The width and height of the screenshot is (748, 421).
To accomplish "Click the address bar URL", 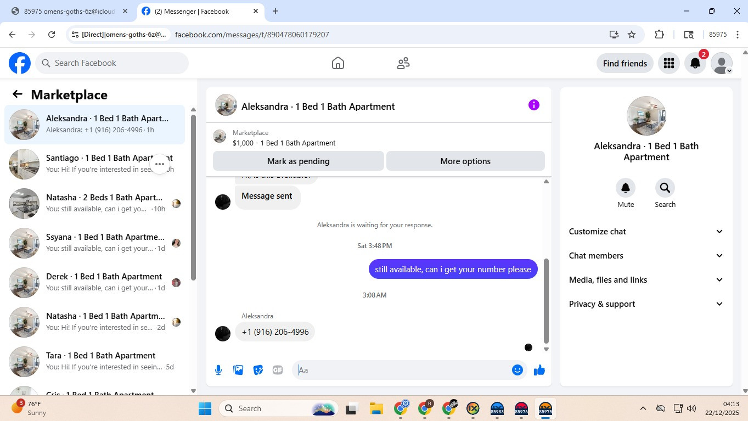I will tap(252, 35).
